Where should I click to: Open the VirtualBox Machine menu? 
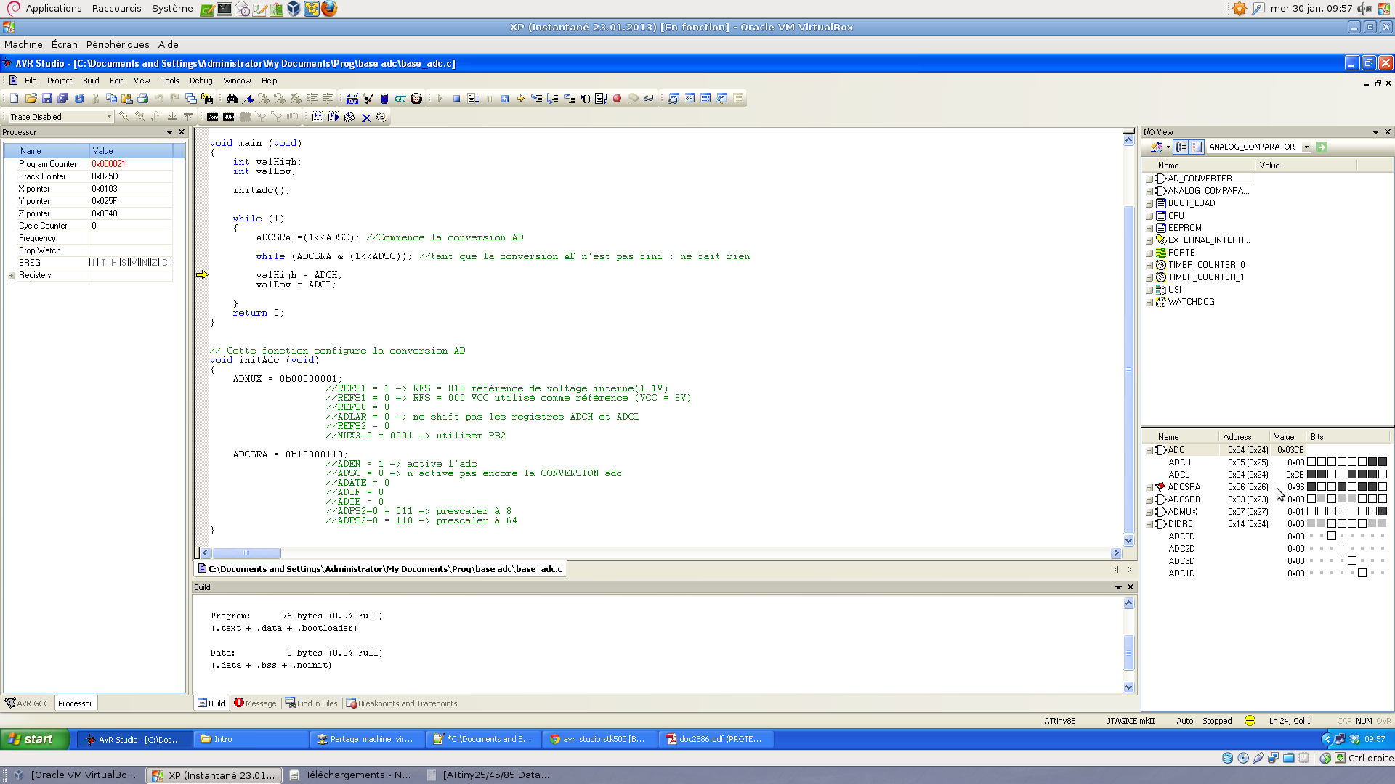click(x=23, y=44)
